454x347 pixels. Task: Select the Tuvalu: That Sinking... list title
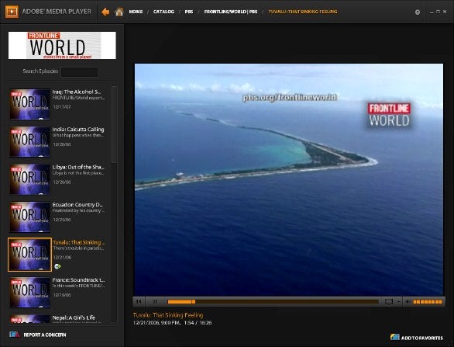pos(79,242)
